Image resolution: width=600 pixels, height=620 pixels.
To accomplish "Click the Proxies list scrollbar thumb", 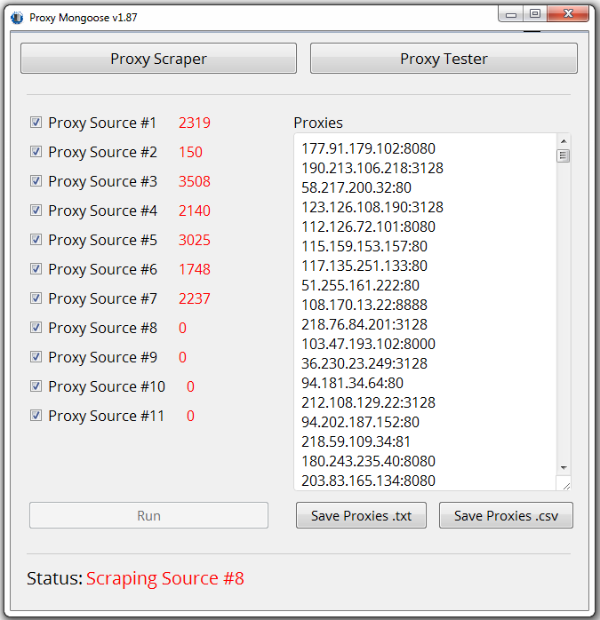I will [564, 155].
